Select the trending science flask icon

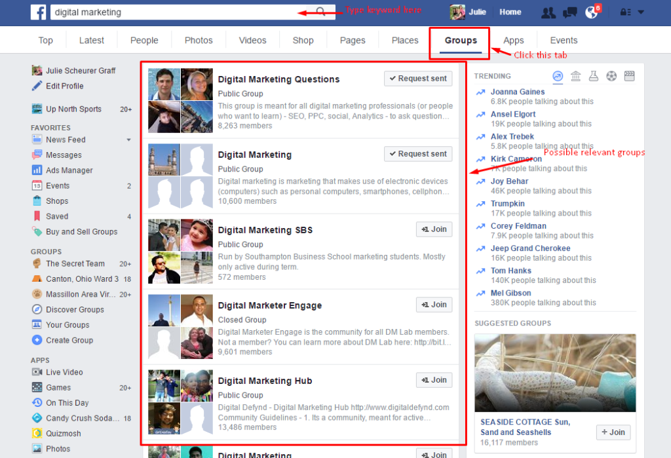click(x=594, y=76)
